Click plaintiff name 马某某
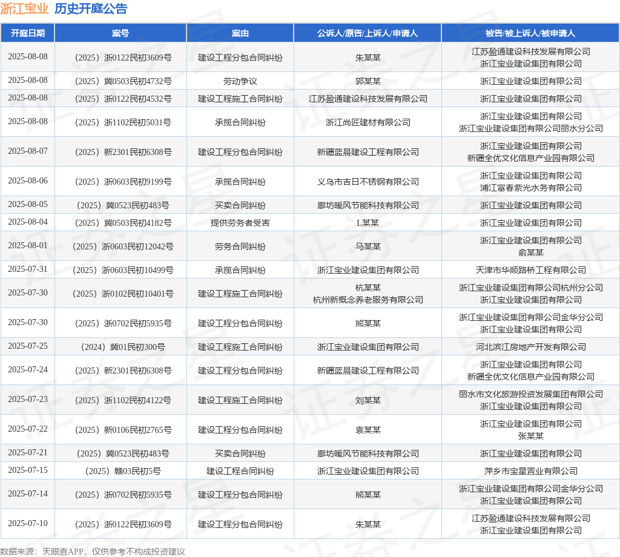 [x=368, y=246]
